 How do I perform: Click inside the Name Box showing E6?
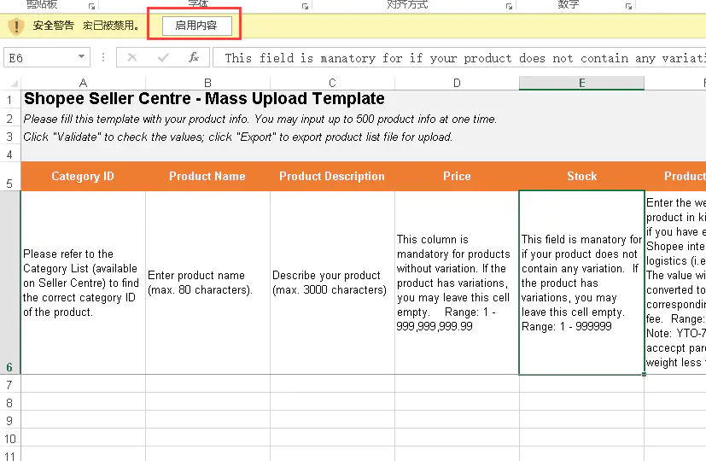click(x=38, y=58)
